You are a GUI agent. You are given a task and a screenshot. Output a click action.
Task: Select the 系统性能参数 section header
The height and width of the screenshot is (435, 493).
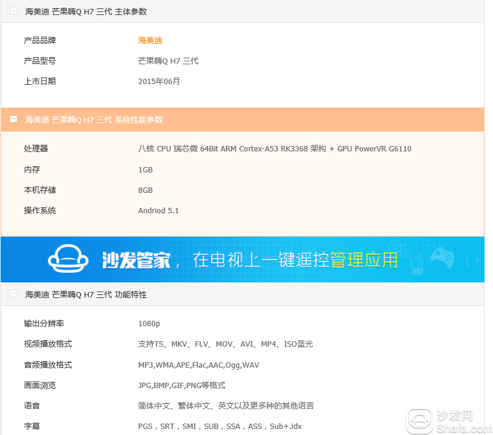coord(242,120)
